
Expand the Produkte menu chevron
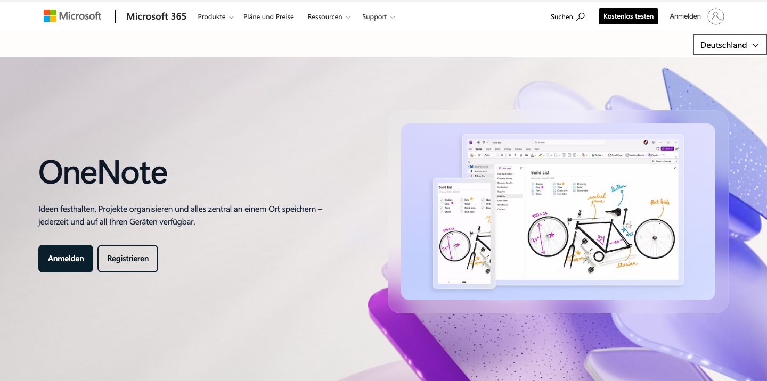click(x=231, y=17)
